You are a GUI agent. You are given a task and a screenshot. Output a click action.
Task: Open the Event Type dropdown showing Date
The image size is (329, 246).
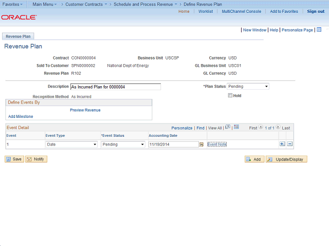tap(71, 145)
